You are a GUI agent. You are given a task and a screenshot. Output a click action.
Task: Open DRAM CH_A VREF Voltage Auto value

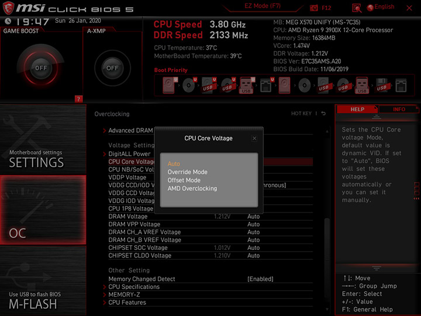point(253,232)
